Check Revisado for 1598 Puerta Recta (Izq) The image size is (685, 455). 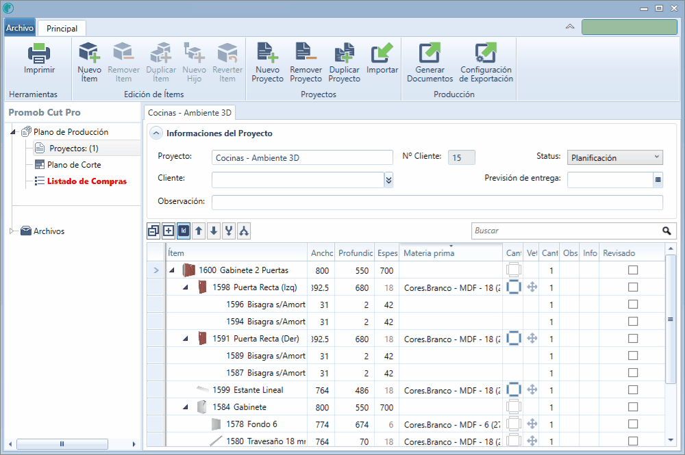pyautogui.click(x=632, y=287)
